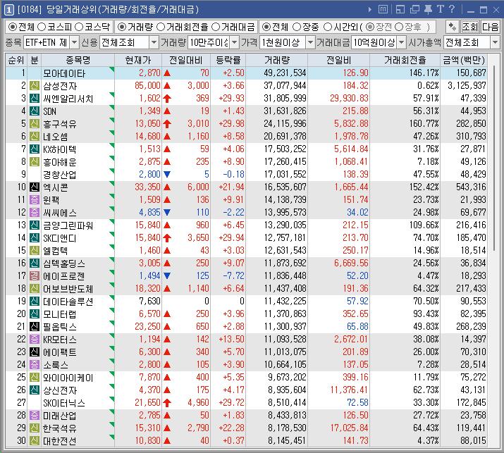Open help with the question mark icon
Viewport: 504px width, 453px height.
[452, 9]
